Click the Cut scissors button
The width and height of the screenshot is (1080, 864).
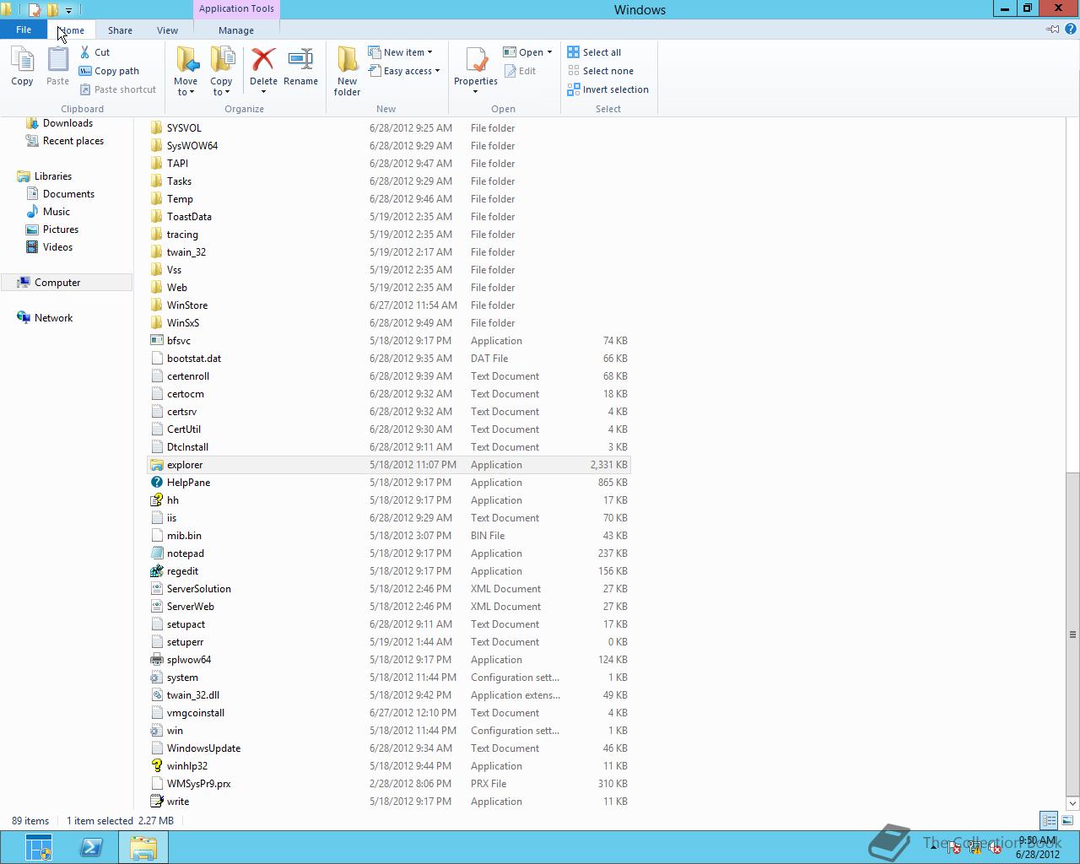tap(94, 52)
